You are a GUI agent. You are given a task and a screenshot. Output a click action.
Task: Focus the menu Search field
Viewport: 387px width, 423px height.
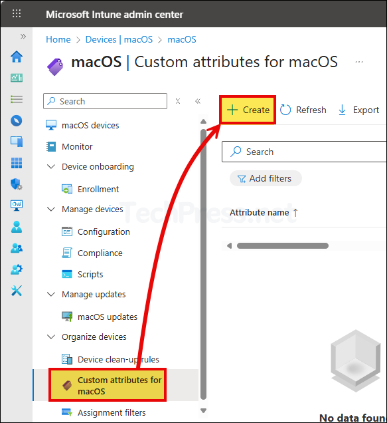pos(105,101)
